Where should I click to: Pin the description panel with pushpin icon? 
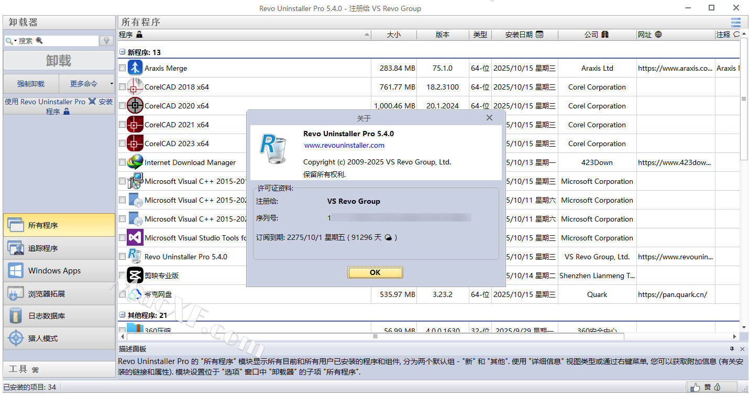[x=732, y=349]
